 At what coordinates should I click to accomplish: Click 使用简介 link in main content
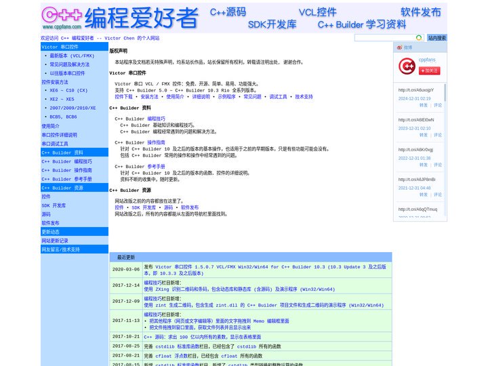point(175,97)
